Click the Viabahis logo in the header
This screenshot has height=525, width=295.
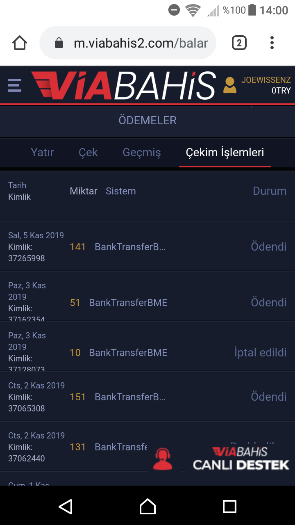click(123, 85)
